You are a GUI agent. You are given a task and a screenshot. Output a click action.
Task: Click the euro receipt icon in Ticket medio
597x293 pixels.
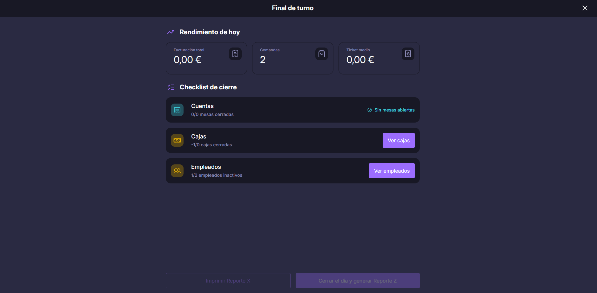tap(408, 54)
